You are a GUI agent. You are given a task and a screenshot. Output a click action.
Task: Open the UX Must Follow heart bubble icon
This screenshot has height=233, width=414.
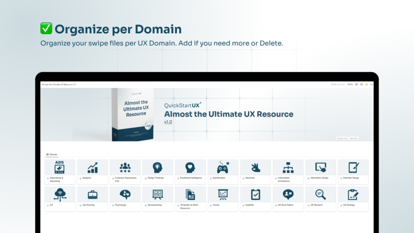(288, 195)
